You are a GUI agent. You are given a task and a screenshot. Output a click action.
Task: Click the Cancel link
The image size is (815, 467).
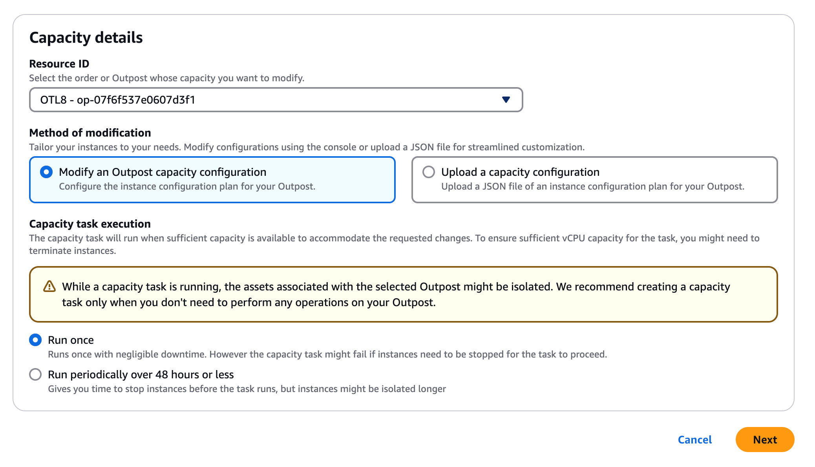(x=694, y=440)
